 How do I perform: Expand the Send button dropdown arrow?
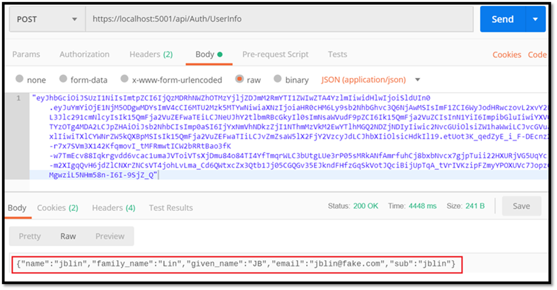coord(536,19)
